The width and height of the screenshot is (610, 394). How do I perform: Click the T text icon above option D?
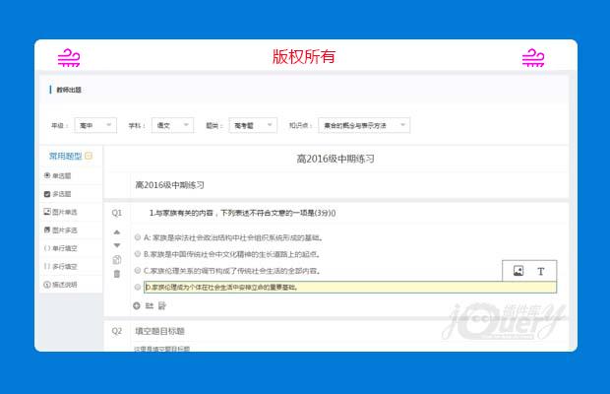click(x=540, y=271)
